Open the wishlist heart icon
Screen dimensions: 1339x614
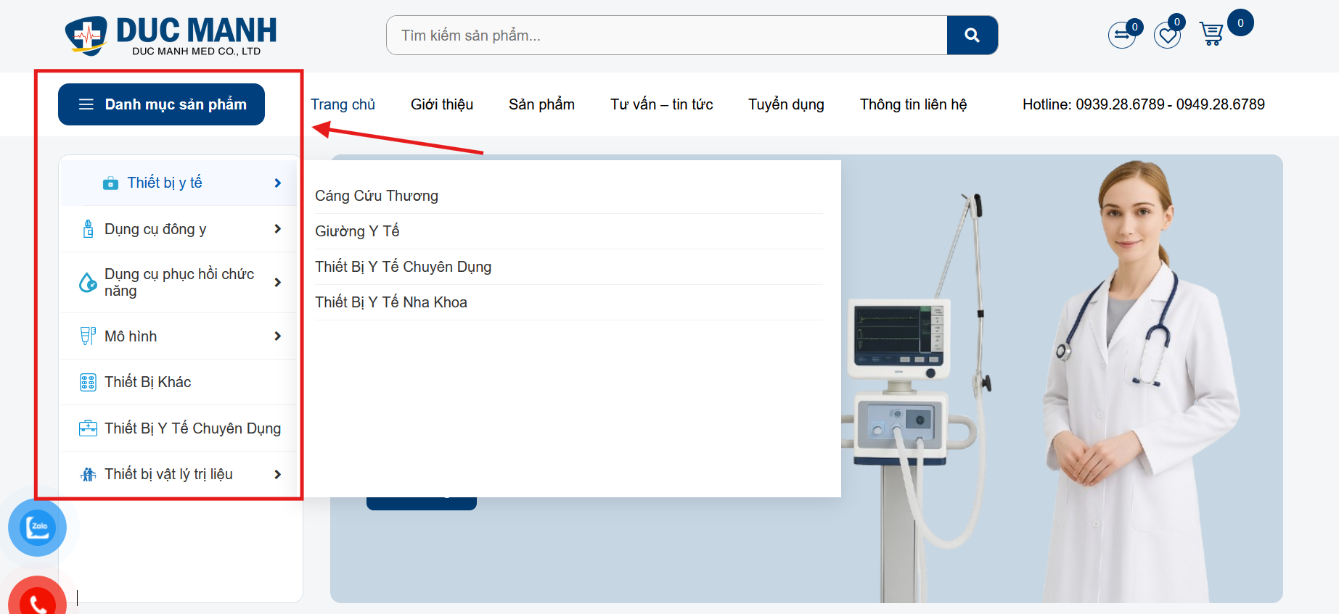(1167, 35)
